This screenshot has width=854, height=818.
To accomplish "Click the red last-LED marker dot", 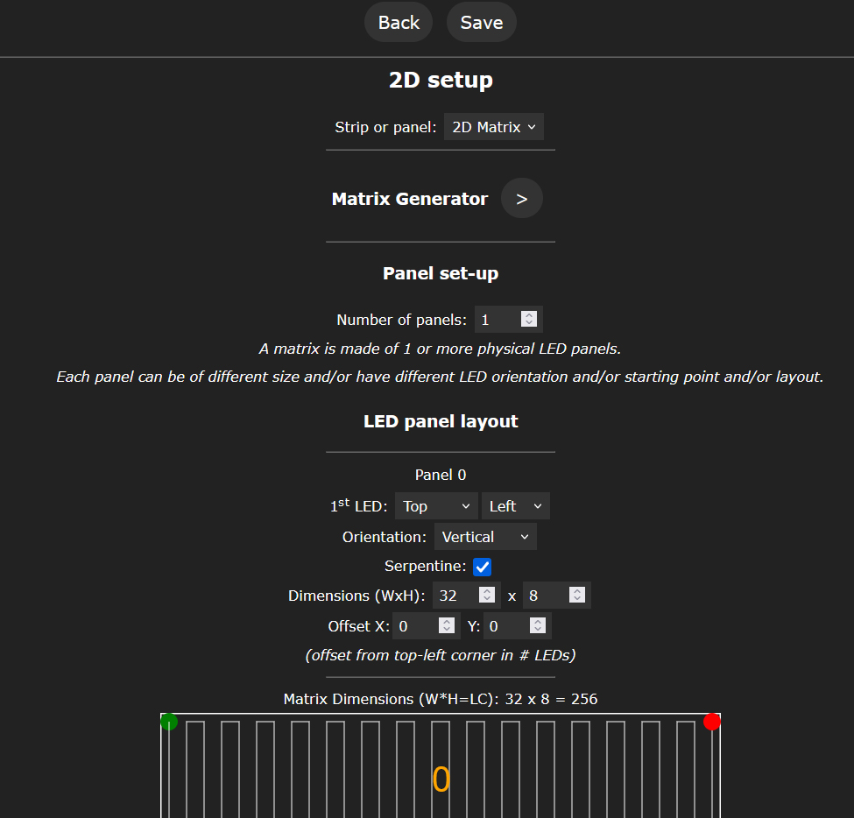I will tap(712, 722).
